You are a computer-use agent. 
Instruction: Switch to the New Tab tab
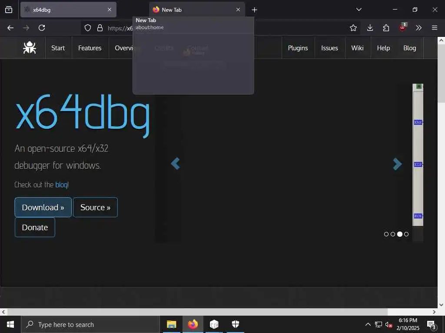coord(197,10)
